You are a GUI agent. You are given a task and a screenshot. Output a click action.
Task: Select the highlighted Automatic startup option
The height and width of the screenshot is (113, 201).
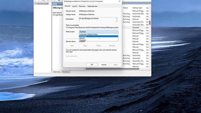point(99,36)
